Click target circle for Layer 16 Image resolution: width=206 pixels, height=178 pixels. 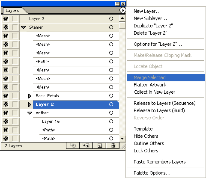click(111, 122)
